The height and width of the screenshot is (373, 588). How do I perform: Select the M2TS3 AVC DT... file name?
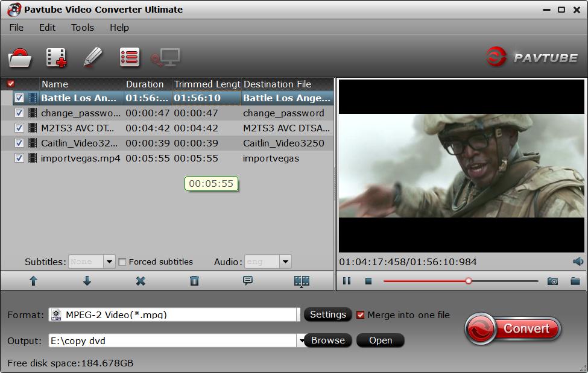pyautogui.click(x=78, y=128)
